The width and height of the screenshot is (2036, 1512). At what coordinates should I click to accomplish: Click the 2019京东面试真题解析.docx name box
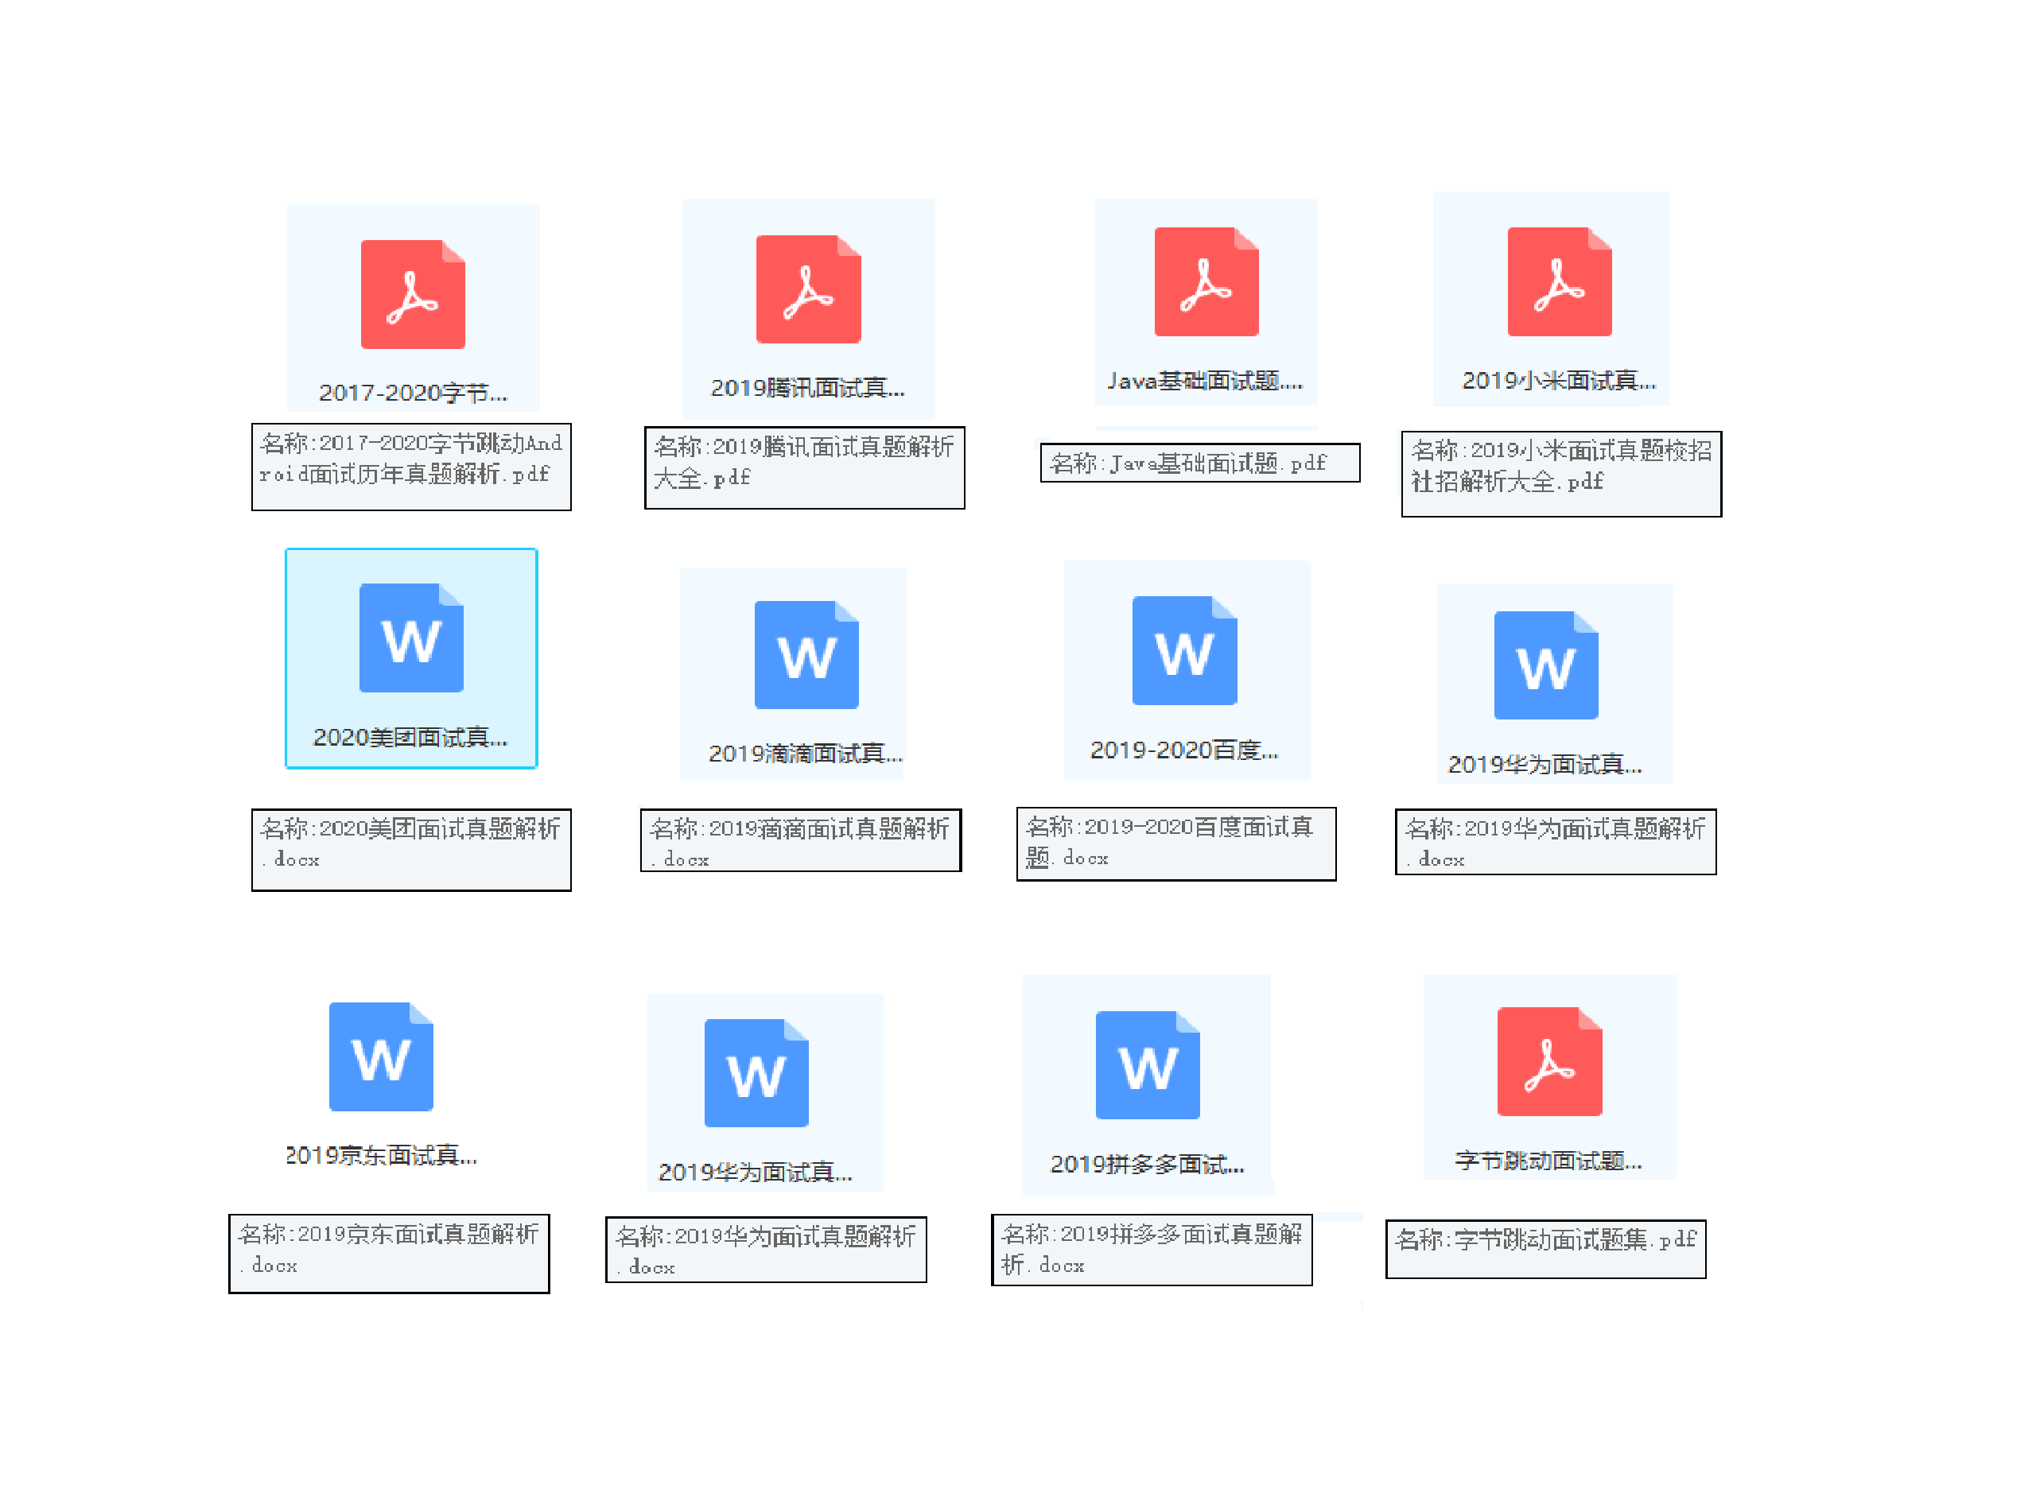388,1252
